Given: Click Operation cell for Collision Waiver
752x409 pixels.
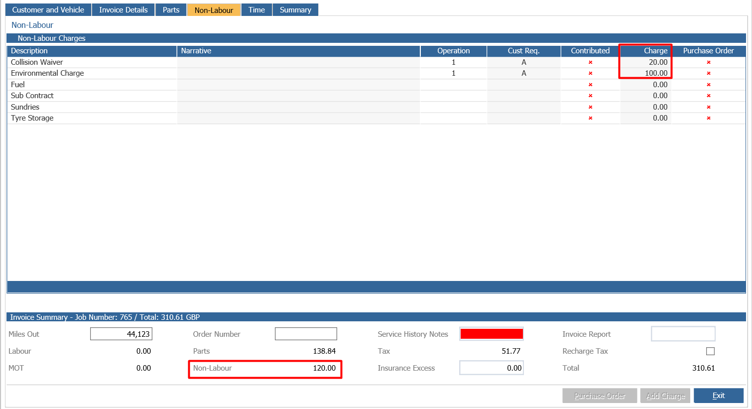Looking at the screenshot, I should pyautogui.click(x=453, y=62).
